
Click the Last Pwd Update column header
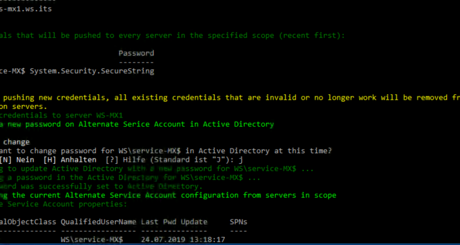point(174,222)
